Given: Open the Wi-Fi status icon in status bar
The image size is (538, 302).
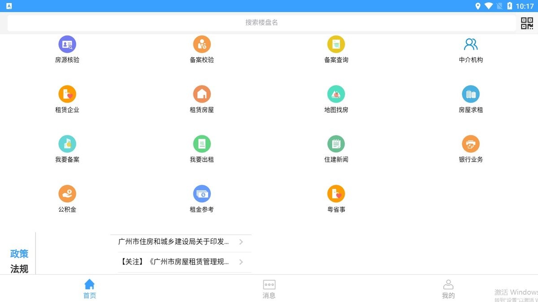Looking at the screenshot, I should point(488,6).
